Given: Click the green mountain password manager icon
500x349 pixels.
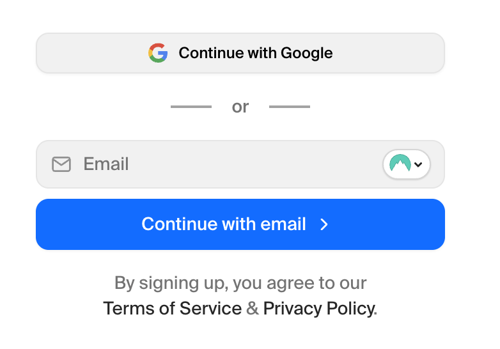Looking at the screenshot, I should (x=400, y=163).
